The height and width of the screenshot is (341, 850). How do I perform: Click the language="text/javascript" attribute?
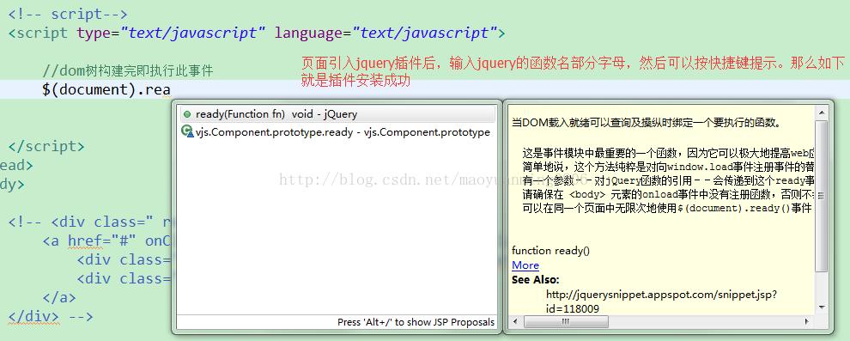[x=386, y=33]
